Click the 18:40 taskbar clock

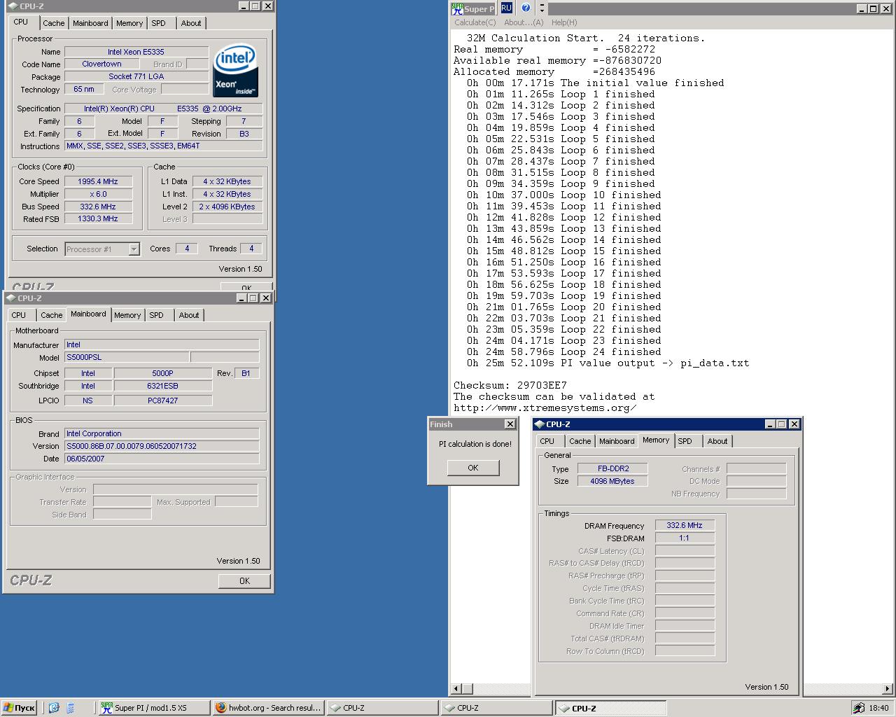[878, 708]
